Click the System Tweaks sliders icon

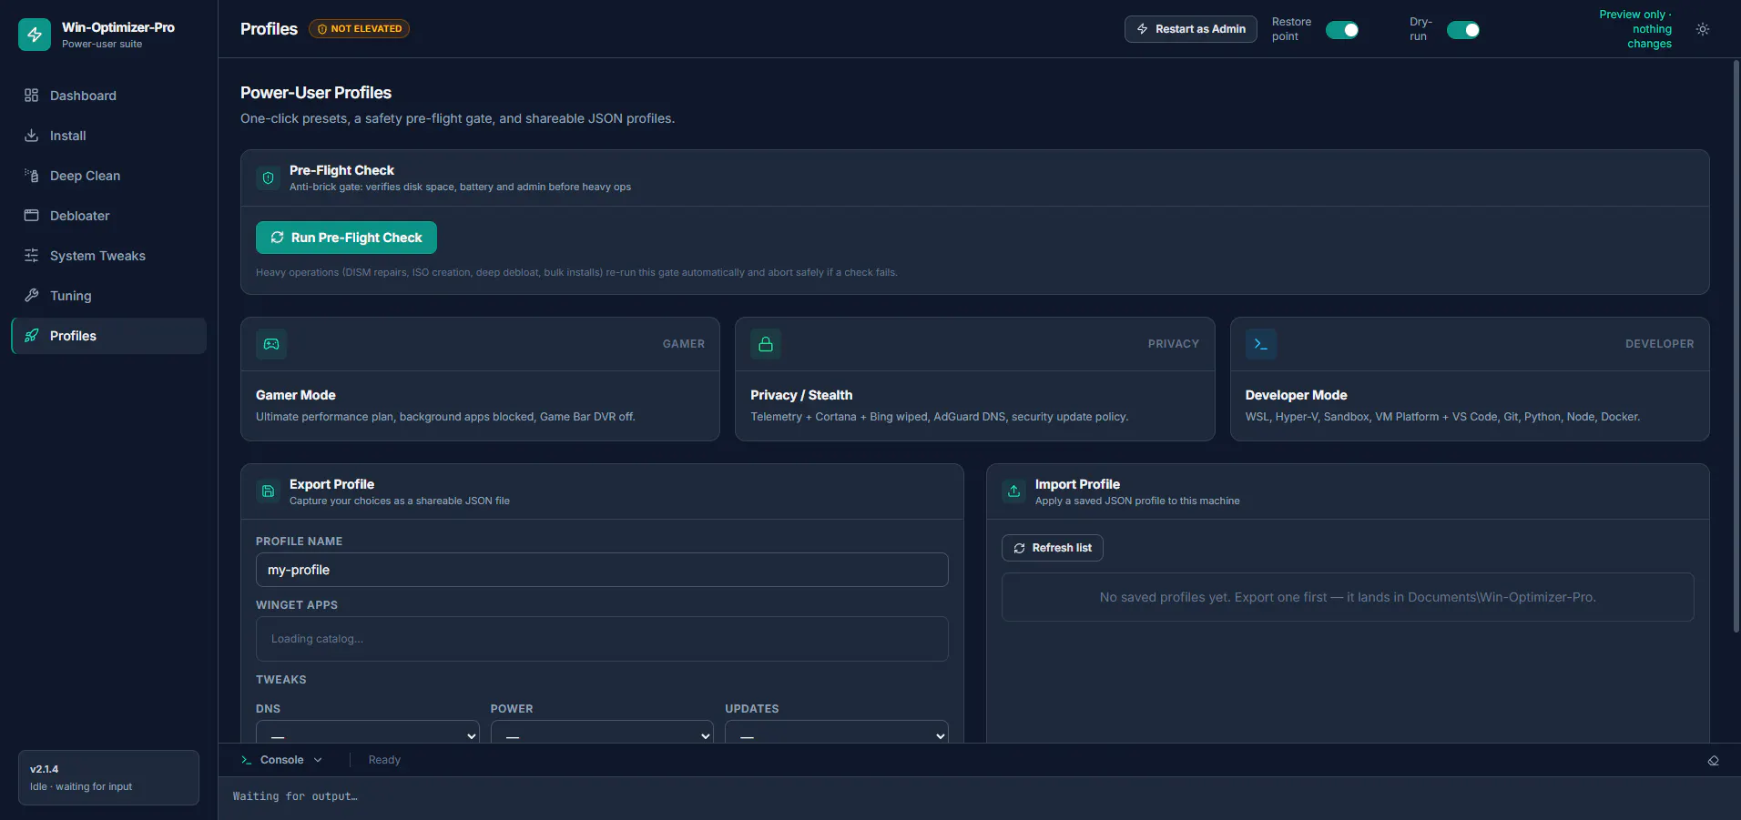[x=31, y=256]
